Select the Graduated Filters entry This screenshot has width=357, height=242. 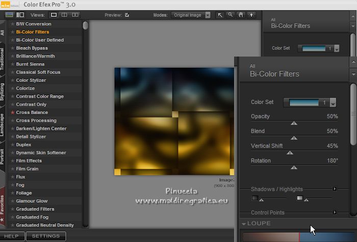pyautogui.click(x=35, y=209)
